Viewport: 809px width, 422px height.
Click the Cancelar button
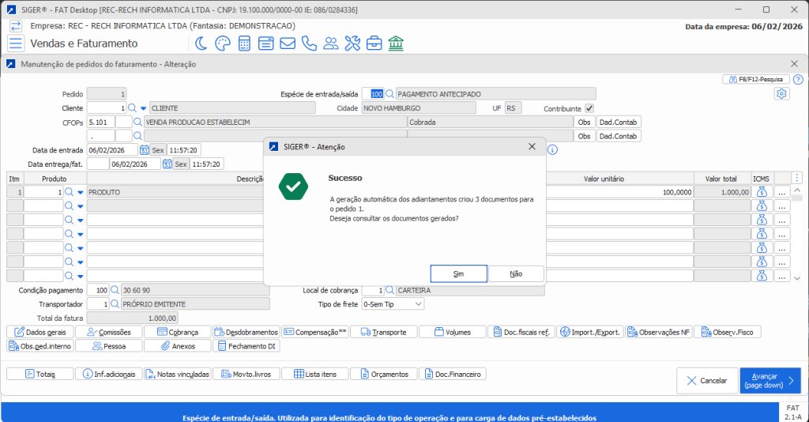(706, 381)
